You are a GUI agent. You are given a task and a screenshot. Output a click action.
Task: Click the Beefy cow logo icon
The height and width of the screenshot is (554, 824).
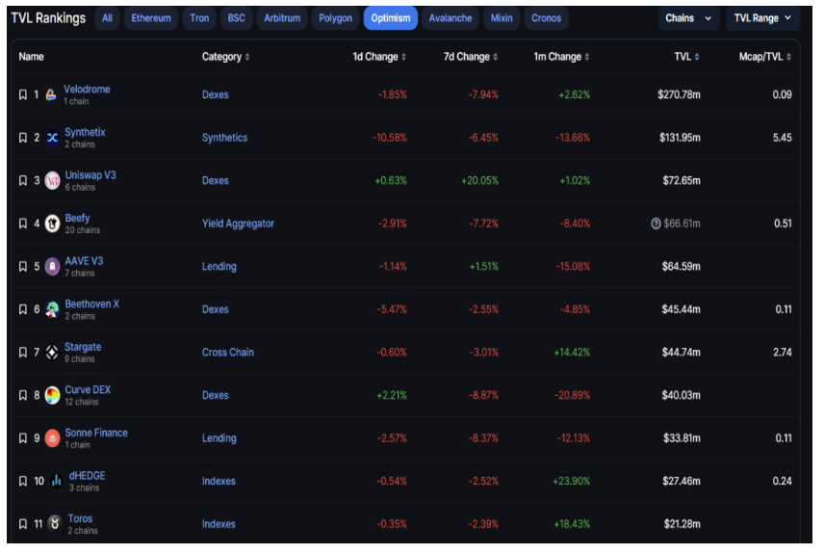pos(52,224)
